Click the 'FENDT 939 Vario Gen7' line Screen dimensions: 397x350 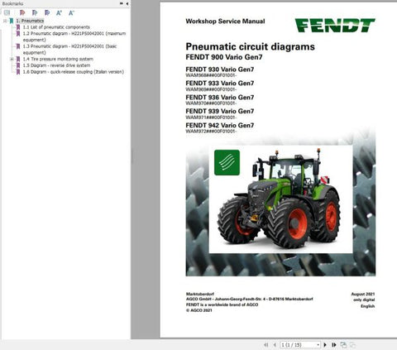pyautogui.click(x=220, y=111)
